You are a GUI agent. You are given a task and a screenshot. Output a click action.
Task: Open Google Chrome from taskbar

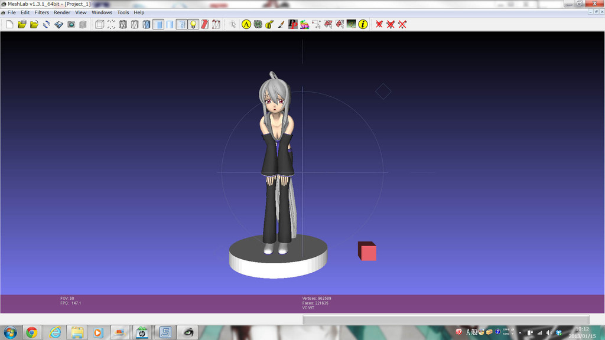[32, 332]
